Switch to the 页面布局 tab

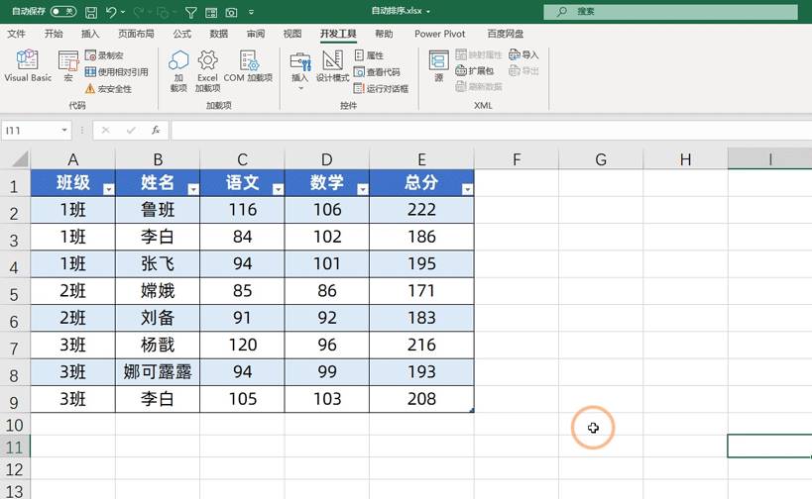pyautogui.click(x=136, y=34)
